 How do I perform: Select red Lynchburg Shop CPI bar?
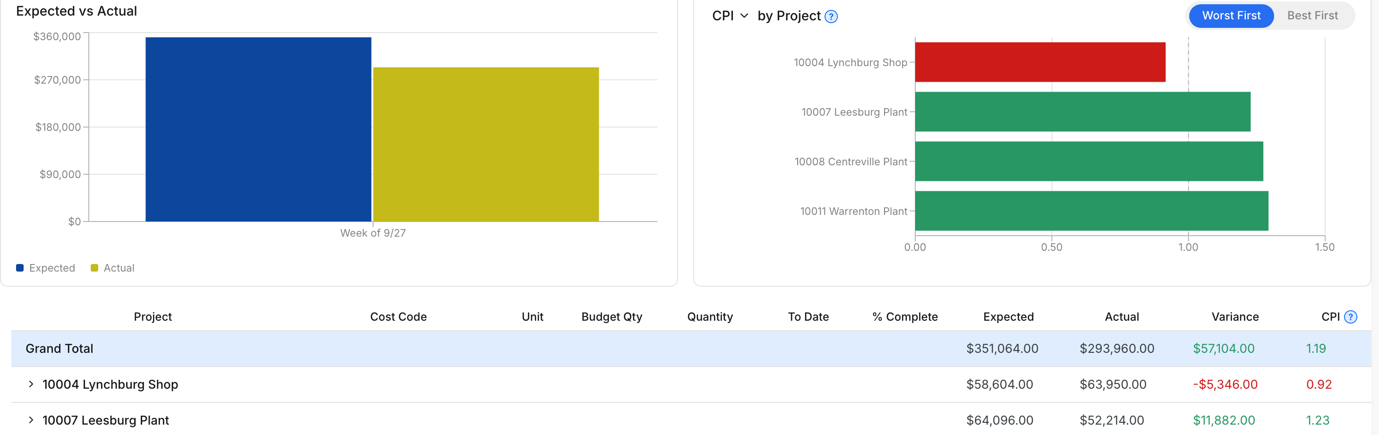click(x=1039, y=62)
